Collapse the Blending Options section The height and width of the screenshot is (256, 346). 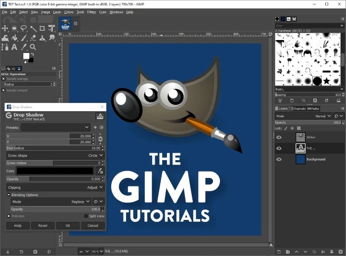point(8,195)
